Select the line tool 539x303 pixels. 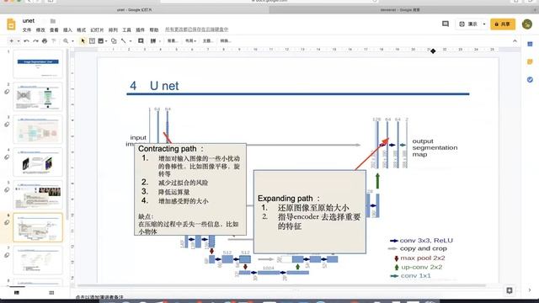pos(124,41)
